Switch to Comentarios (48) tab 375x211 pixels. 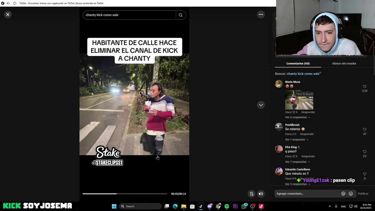(x=298, y=63)
